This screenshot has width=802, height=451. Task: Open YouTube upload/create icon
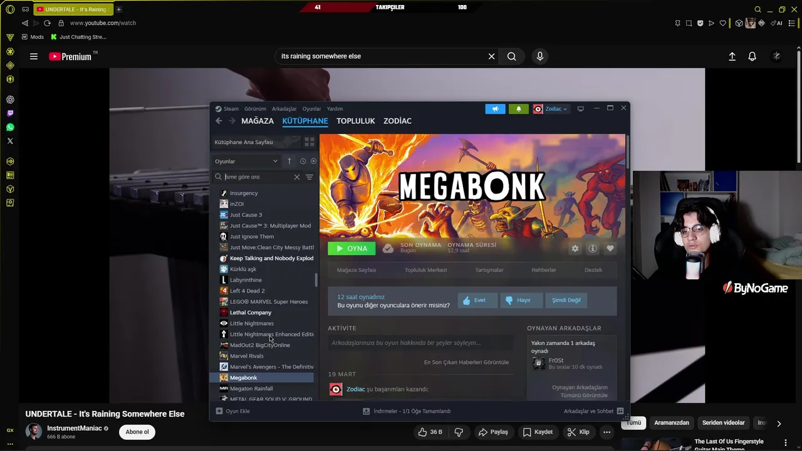[x=732, y=56]
